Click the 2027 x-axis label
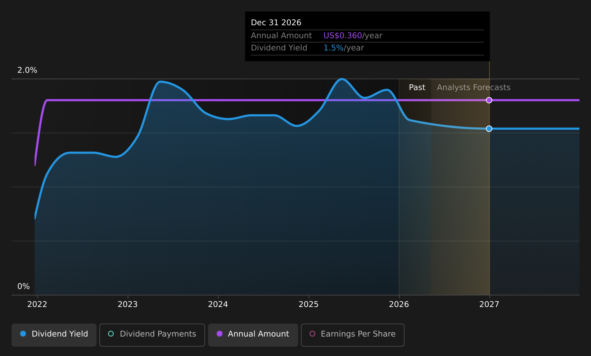This screenshot has width=591, height=356. coord(490,304)
